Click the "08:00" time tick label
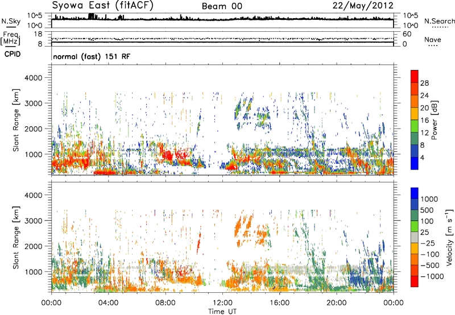This screenshot has height=315, width=455. click(166, 303)
